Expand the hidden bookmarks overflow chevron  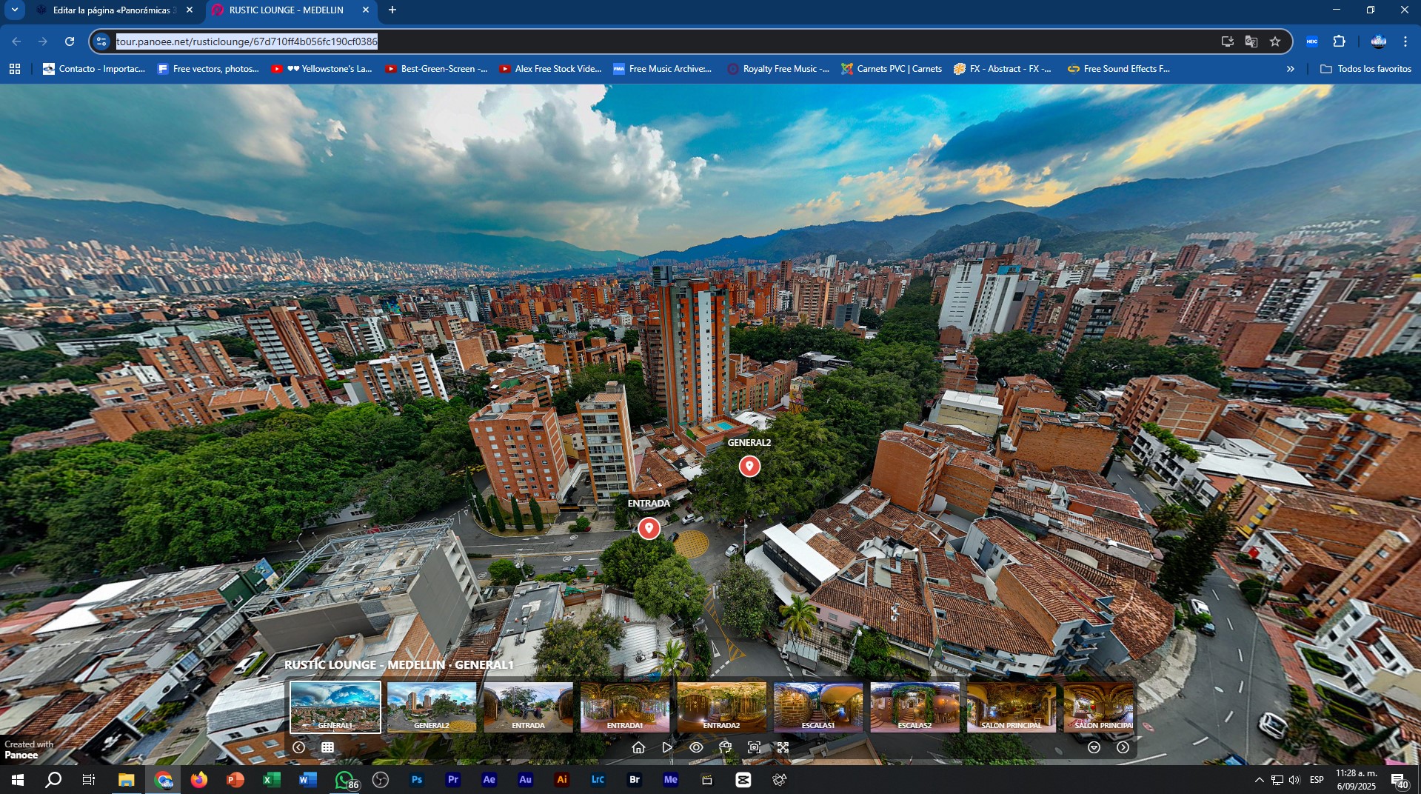1290,69
